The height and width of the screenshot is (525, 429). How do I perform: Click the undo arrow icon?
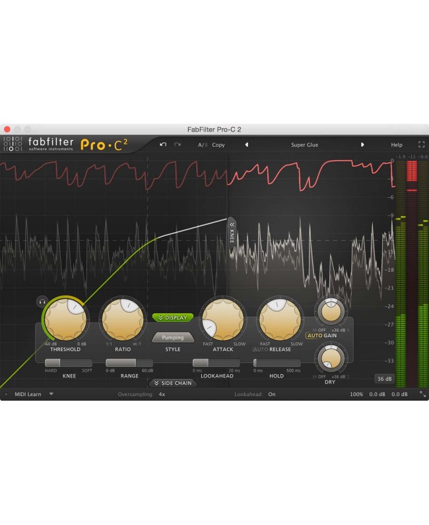point(163,144)
